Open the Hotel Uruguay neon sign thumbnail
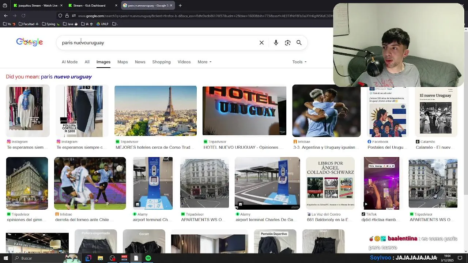This screenshot has width=468, height=263. pos(244,111)
